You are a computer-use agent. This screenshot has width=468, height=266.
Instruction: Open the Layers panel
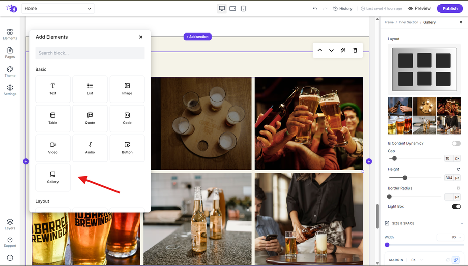(10, 224)
